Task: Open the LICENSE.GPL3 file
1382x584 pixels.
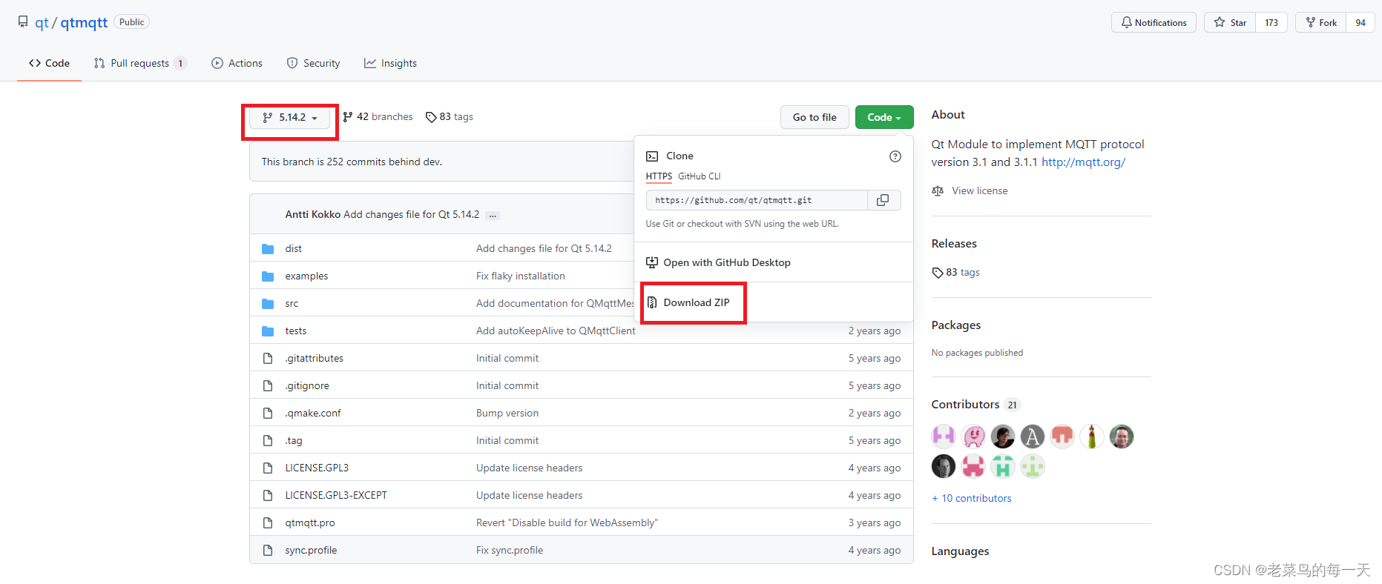Action: (317, 468)
